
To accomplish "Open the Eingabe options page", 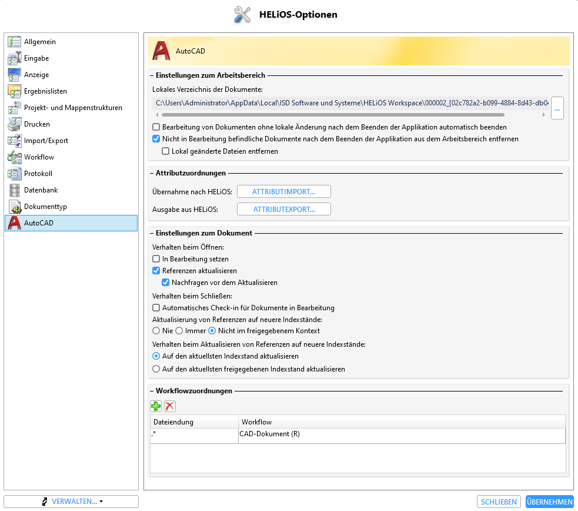I will (x=71, y=58).
